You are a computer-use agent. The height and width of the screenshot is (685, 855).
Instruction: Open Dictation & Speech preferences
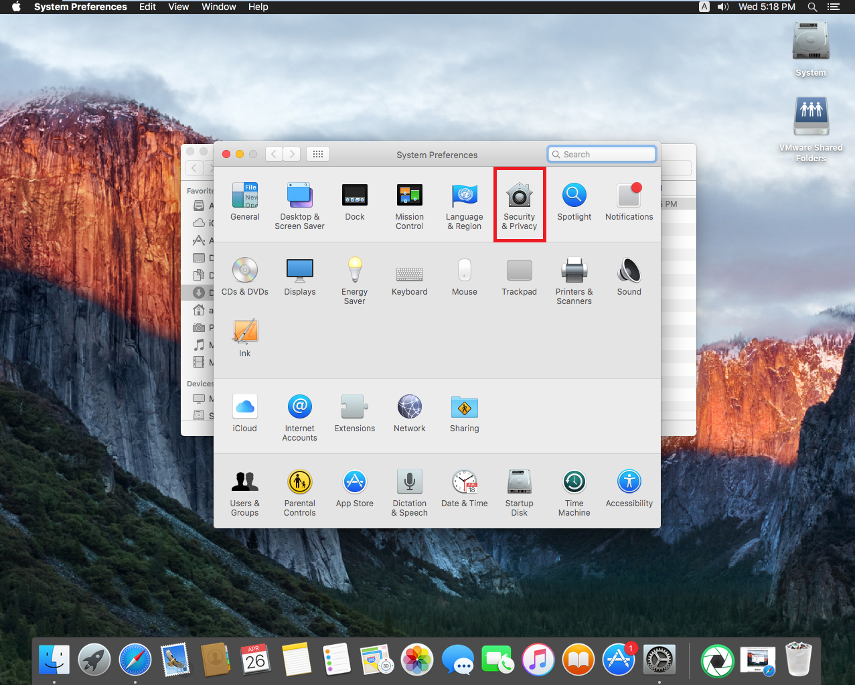[x=410, y=492]
